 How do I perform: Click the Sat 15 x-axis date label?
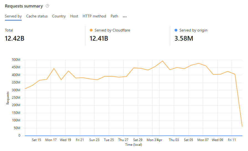tap(36, 140)
